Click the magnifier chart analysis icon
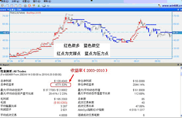 [x=25, y=6]
